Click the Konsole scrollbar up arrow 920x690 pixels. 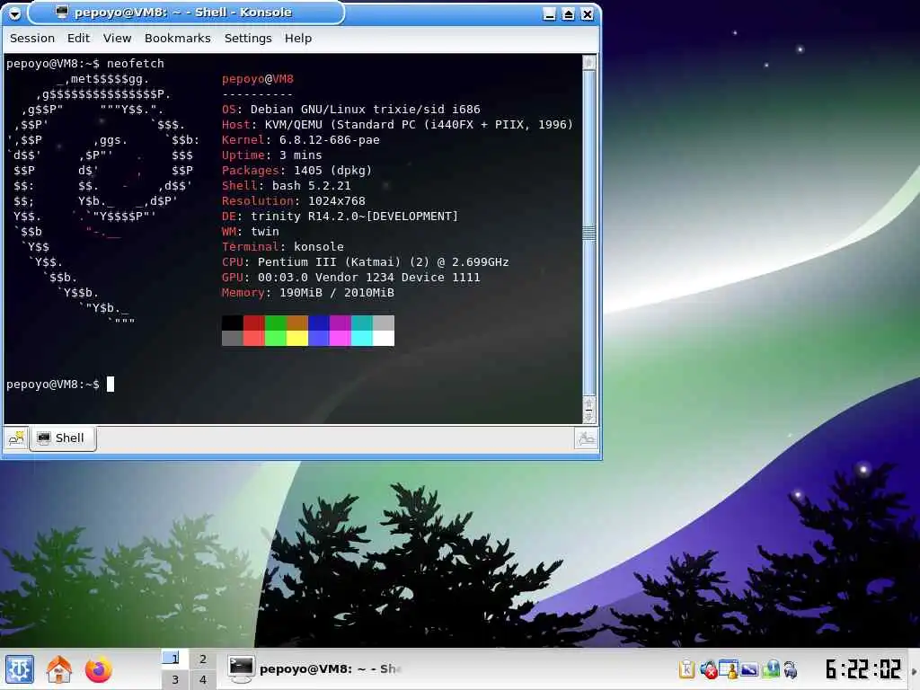[x=589, y=62]
